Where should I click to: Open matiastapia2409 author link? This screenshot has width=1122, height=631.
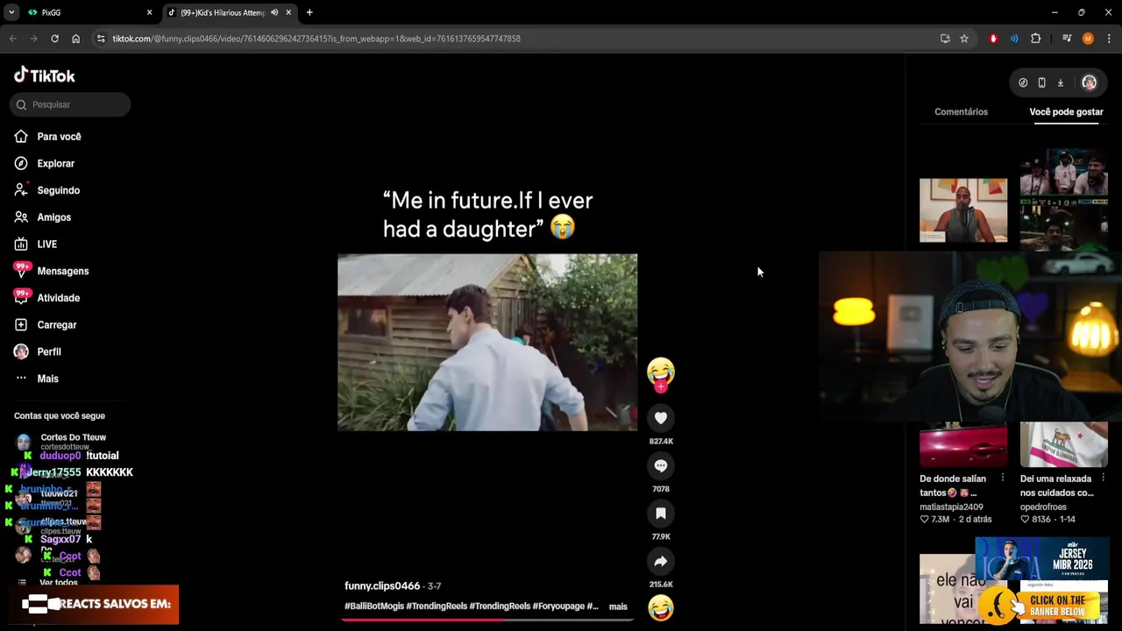[x=951, y=507]
